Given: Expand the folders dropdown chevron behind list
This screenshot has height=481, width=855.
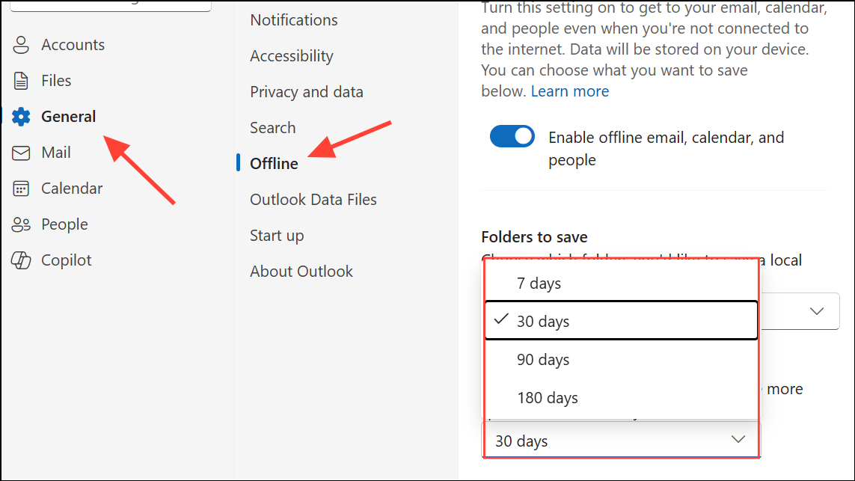Looking at the screenshot, I should 816,311.
